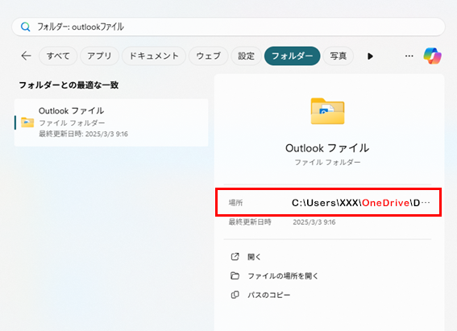Click the folder icon beside ファイルの場所を開く

(235, 275)
